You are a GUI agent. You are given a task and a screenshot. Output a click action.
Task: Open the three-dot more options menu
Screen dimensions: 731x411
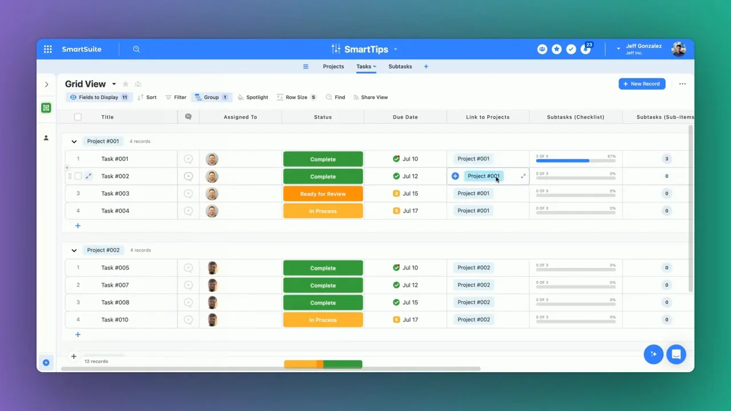point(682,84)
